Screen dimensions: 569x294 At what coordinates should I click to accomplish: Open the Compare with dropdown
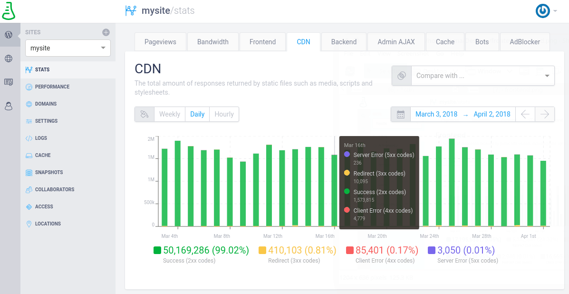[482, 75]
